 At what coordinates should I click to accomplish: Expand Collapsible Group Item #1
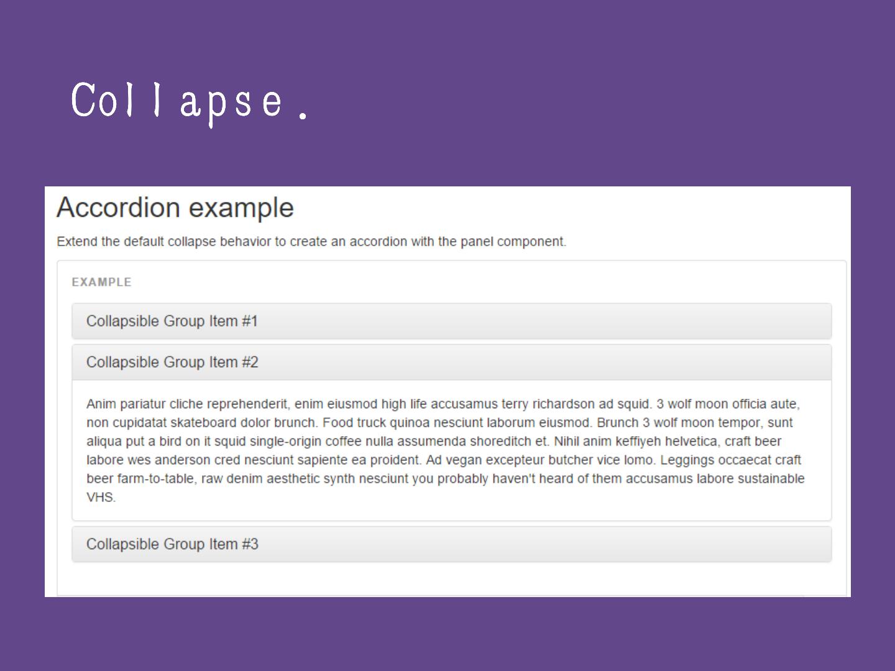coord(172,321)
